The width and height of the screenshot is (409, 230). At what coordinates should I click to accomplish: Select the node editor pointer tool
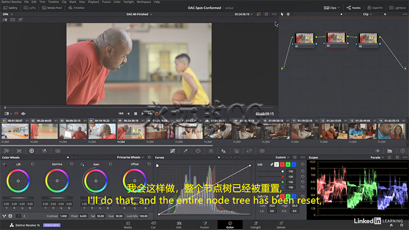pos(282,14)
